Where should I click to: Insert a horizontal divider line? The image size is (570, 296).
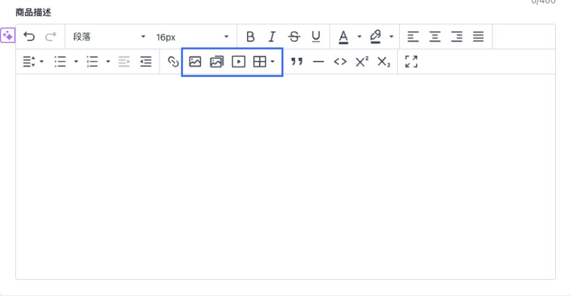[x=318, y=61]
